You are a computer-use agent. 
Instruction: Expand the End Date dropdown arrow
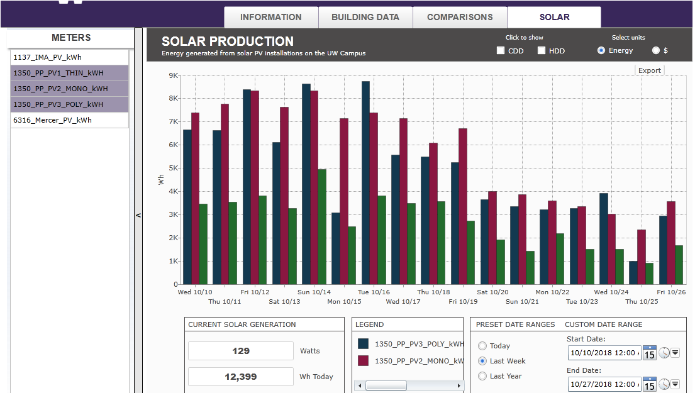[x=676, y=384]
